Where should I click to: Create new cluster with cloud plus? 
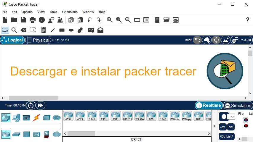tap(207, 40)
